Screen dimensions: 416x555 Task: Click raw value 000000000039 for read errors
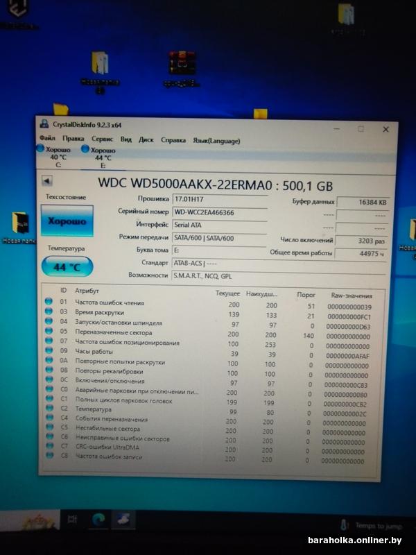(349, 307)
